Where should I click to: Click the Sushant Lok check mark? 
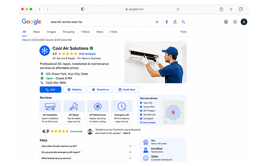(x=141, y=115)
